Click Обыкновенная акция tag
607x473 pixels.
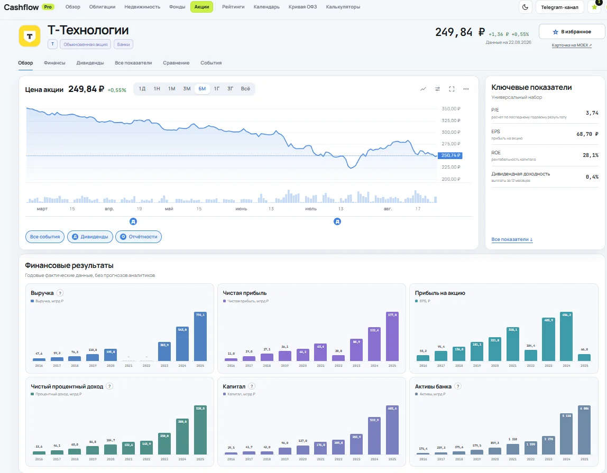tap(86, 44)
